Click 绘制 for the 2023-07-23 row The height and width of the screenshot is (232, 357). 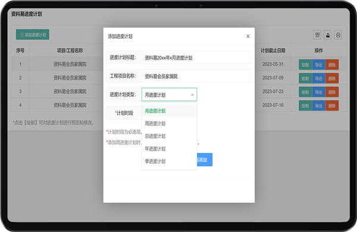(x=305, y=92)
